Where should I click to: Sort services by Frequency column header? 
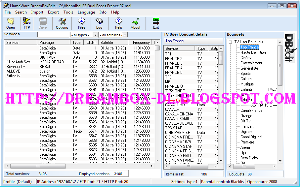(x=140, y=42)
